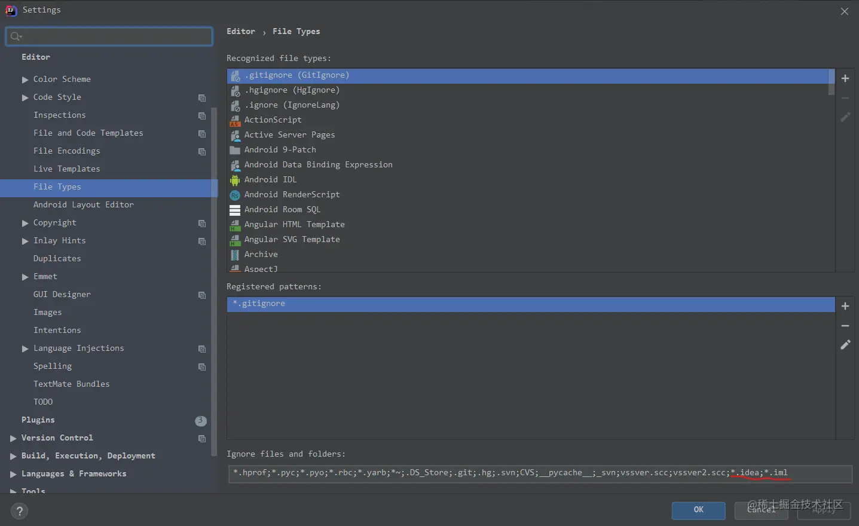Viewport: 859px width, 526px height.
Task: Click project-level icon next to GUI Designer
Action: [x=202, y=295]
